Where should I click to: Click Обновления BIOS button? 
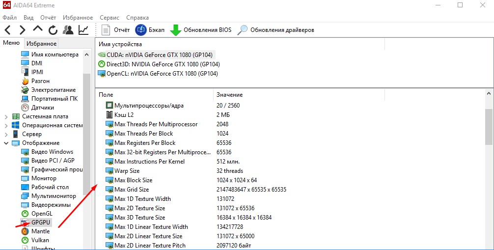pos(201,30)
